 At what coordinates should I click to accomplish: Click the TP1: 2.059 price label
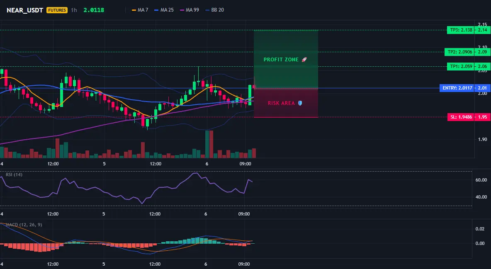coord(460,66)
